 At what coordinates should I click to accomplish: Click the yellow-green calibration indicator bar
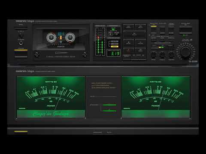pyautogui.click(x=161, y=47)
